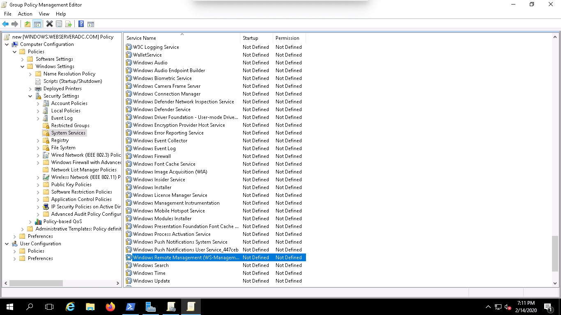Click the service list vertical scrollbar thumb
Viewport: 561px width, 315px height.
(555, 253)
